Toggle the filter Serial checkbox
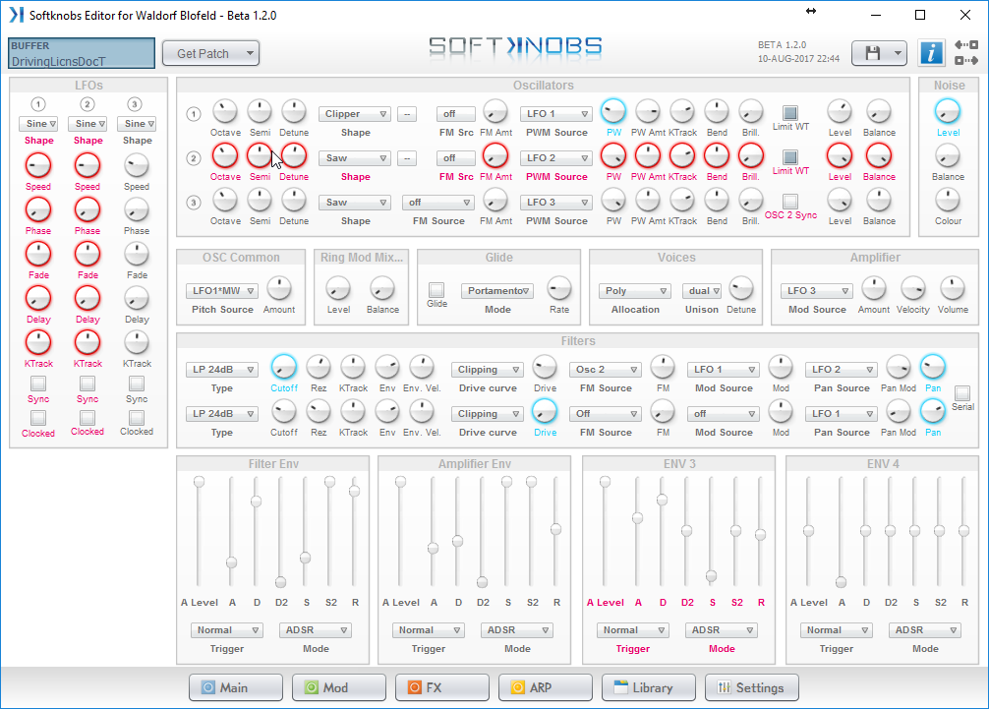Screen dimensions: 989x709 pyautogui.click(x=961, y=393)
